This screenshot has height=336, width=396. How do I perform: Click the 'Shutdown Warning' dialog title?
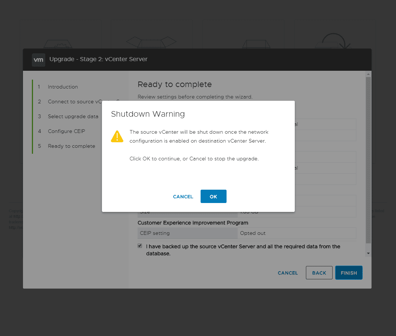(x=148, y=114)
